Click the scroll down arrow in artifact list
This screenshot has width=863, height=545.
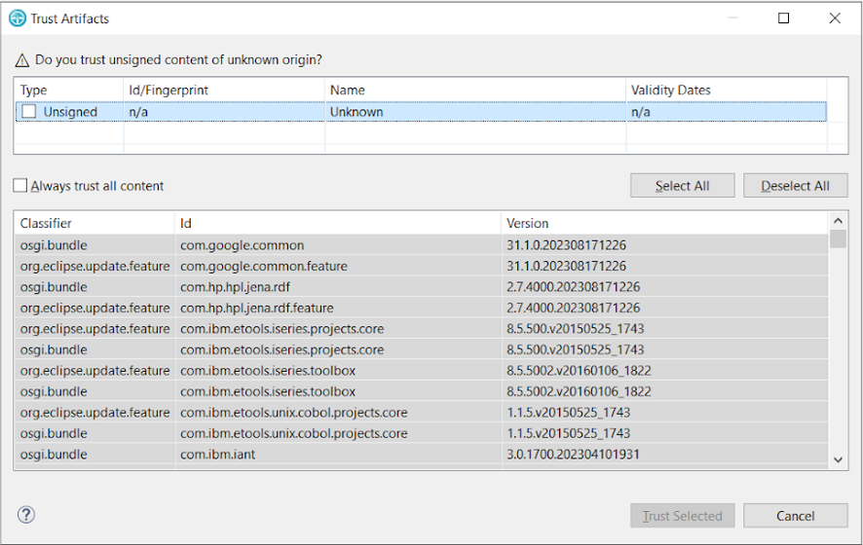[838, 459]
